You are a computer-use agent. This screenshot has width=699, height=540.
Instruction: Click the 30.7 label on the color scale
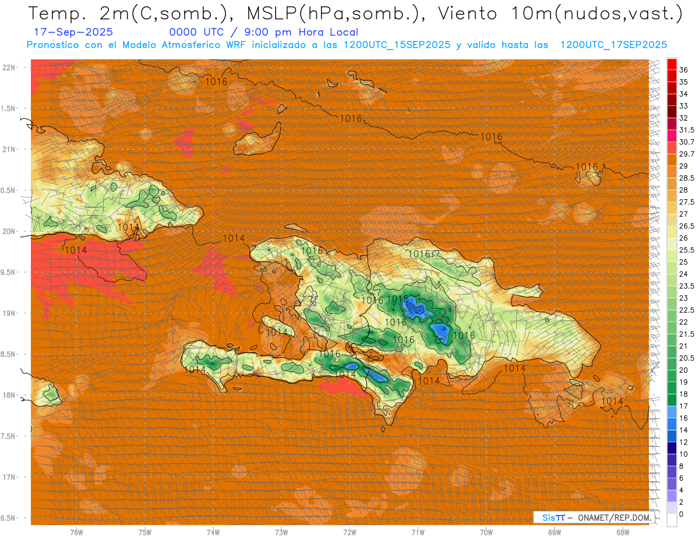[686, 142]
